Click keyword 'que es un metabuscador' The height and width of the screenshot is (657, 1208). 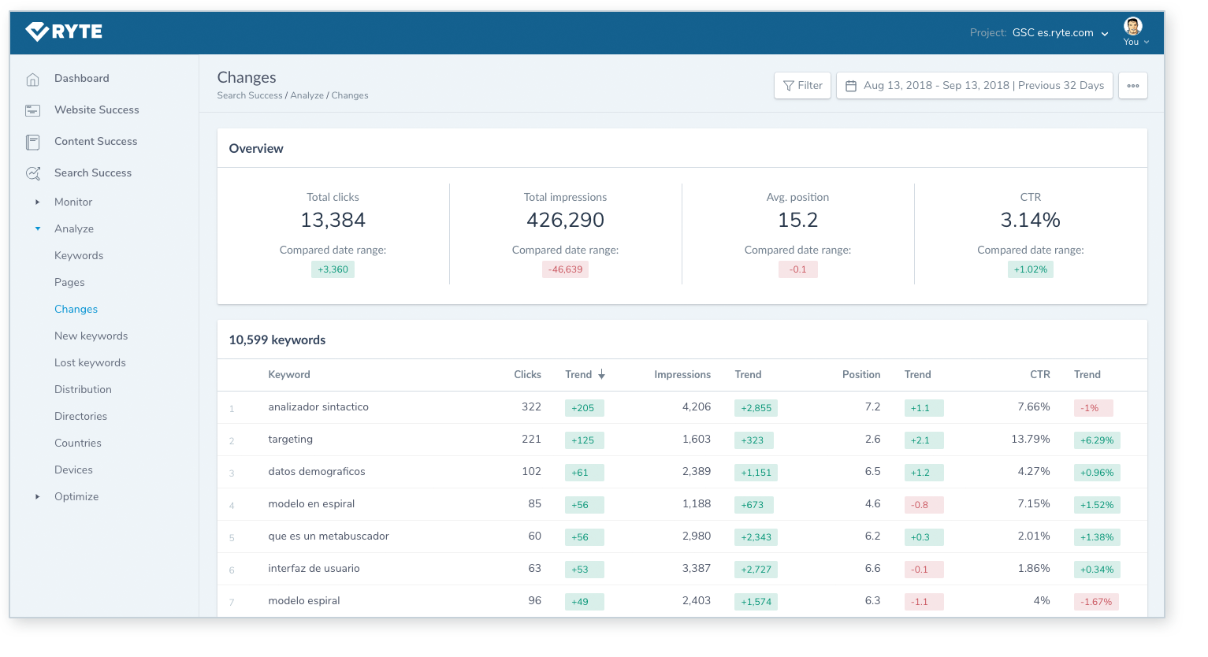click(x=329, y=536)
